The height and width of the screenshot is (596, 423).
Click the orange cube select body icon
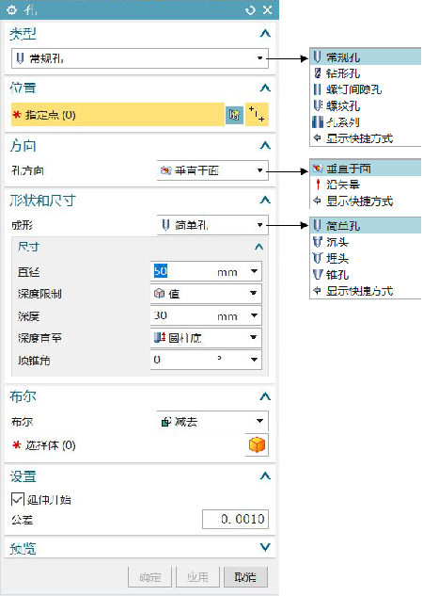257,444
